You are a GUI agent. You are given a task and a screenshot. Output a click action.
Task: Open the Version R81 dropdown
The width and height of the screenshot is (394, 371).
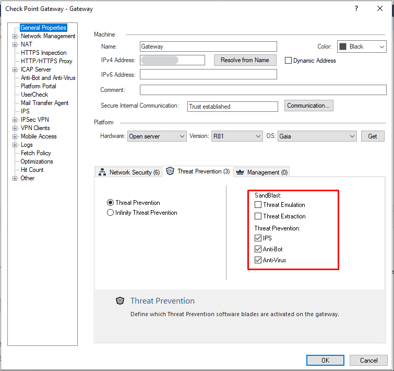[236, 136]
